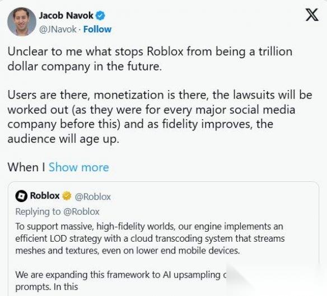Click gold verified badge beside Roblox
Image resolution: width=327 pixels, height=296 pixels.
(67, 196)
